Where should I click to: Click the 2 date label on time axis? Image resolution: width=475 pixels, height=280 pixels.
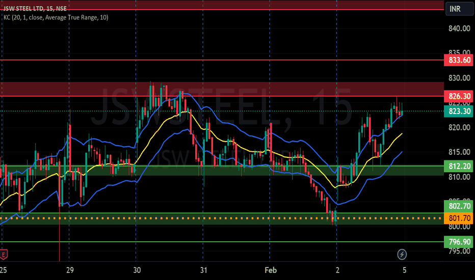[x=337, y=270]
